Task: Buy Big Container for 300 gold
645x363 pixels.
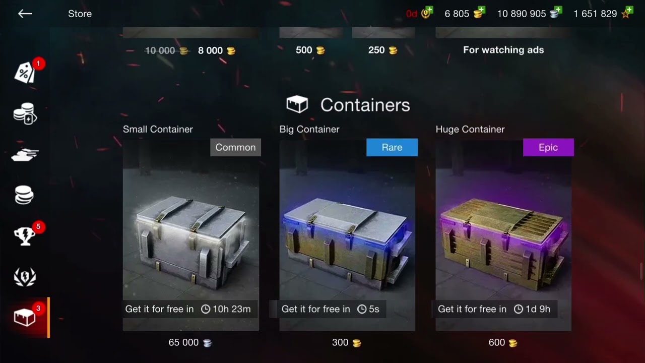Action: (x=347, y=343)
